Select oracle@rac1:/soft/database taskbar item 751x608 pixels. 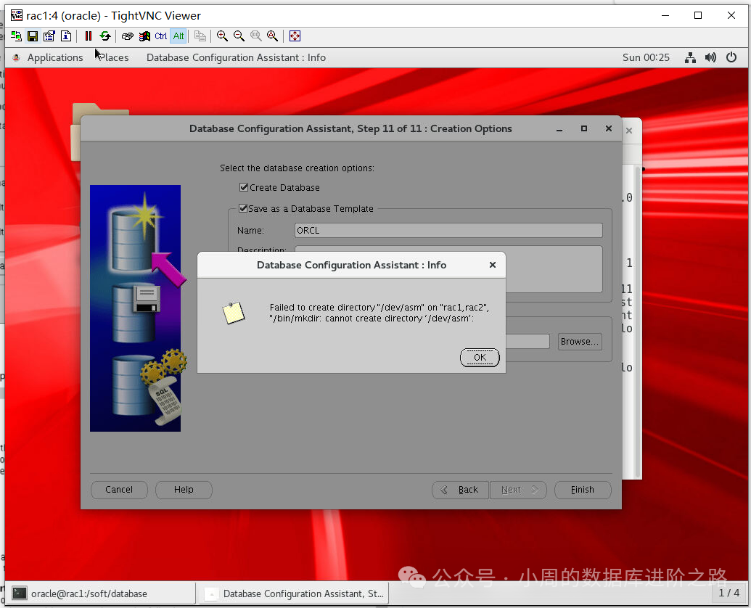pos(101,593)
